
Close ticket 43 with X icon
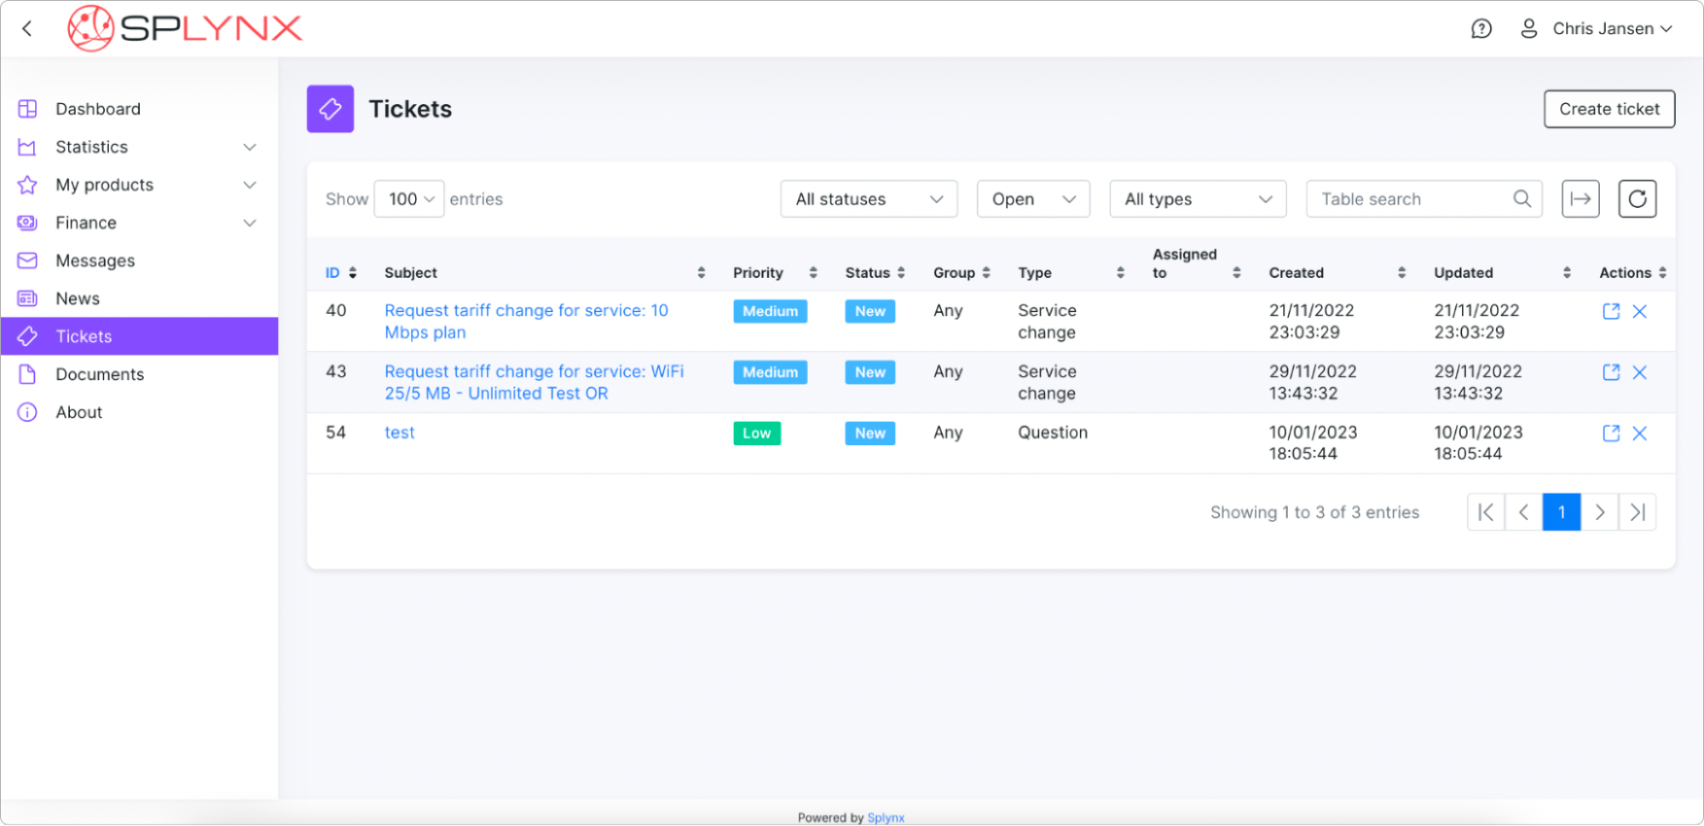tap(1639, 373)
